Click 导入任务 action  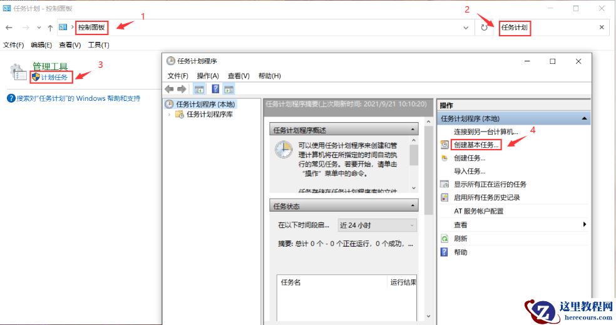[x=470, y=171]
